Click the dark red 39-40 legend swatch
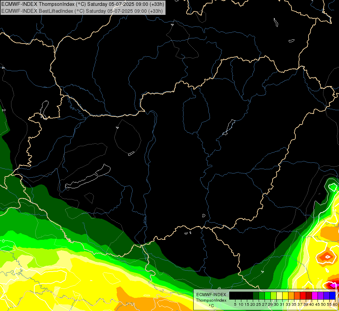The width and height of the screenshot is (339, 311). pyautogui.click(x=309, y=296)
